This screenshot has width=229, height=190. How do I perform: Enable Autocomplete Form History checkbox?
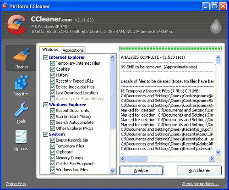tap(53, 99)
